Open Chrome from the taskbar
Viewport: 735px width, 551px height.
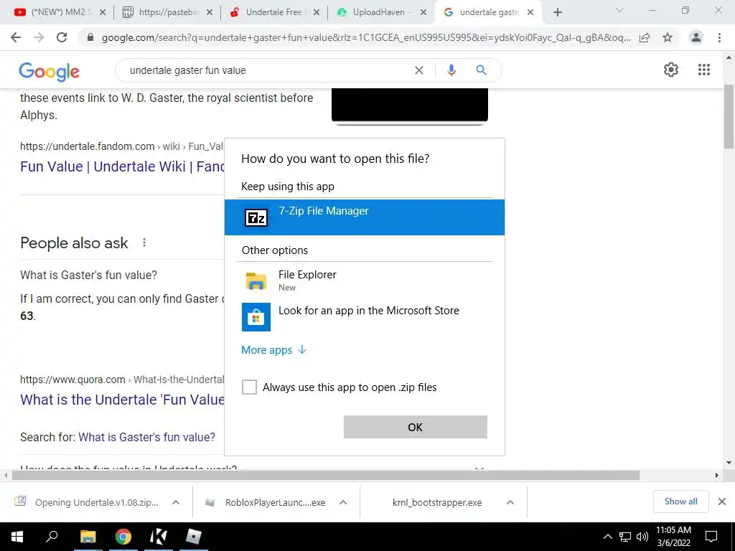coord(123,537)
